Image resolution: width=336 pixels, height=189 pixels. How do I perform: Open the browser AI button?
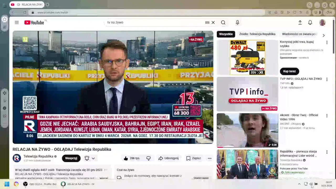329,12
